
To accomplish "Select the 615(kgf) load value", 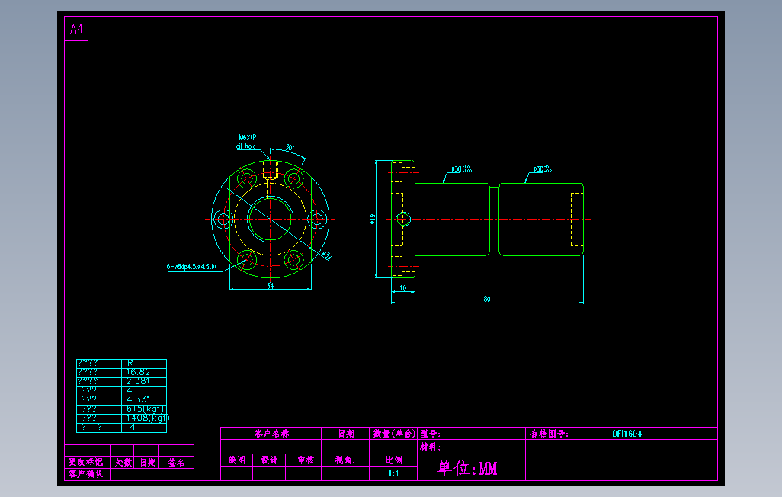I will coord(145,409).
